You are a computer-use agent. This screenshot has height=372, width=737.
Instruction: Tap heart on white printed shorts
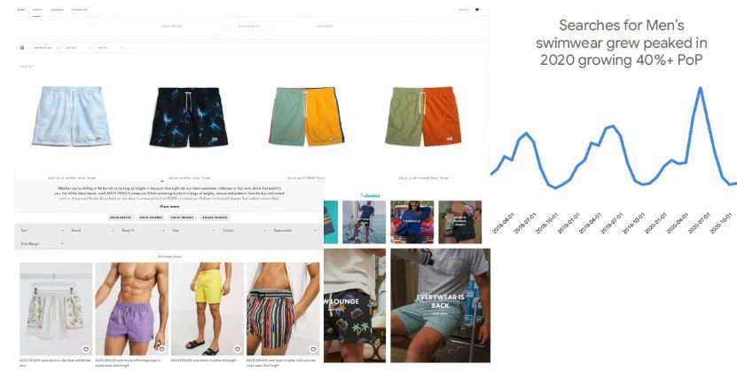pos(86,349)
